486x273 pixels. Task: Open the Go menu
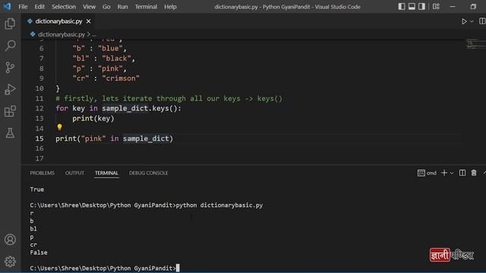(106, 7)
